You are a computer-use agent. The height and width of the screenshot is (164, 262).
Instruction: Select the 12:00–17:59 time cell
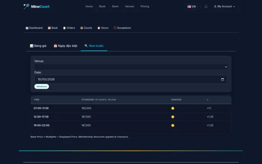41,117
